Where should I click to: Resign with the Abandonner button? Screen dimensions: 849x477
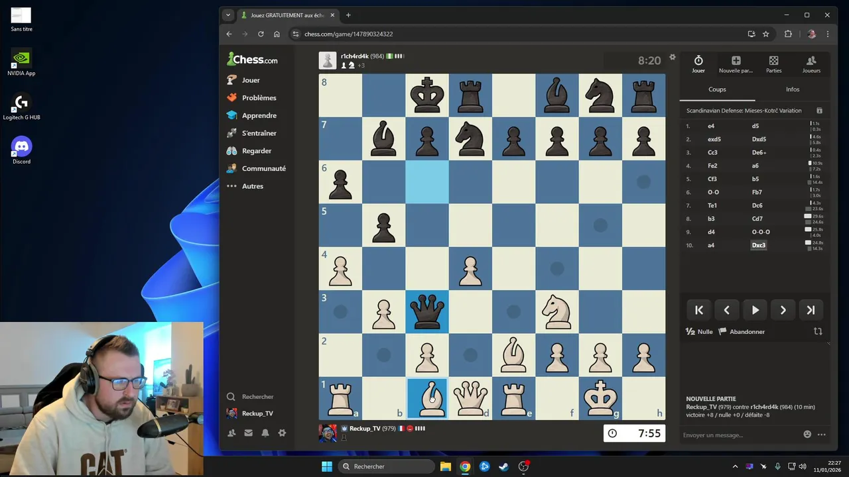(742, 332)
